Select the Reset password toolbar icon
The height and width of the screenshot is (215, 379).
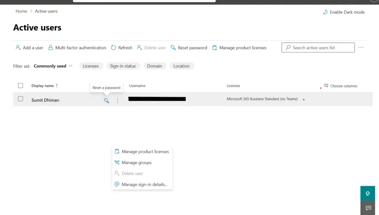(173, 47)
